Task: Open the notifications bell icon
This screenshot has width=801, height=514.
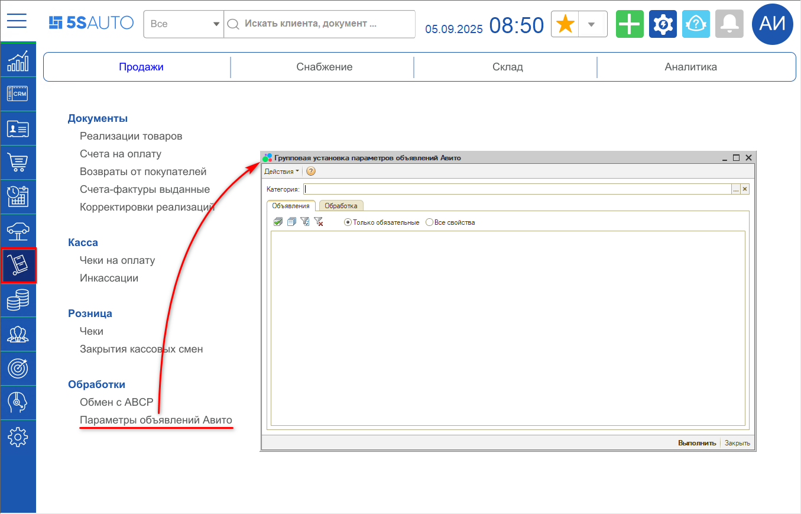Action: [729, 24]
